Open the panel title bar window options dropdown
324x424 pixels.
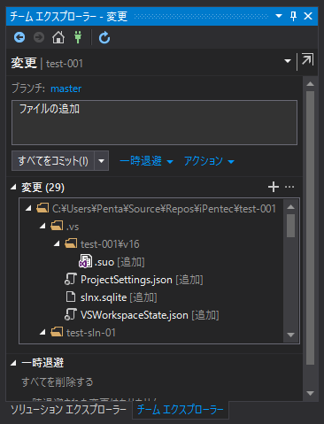point(279,16)
